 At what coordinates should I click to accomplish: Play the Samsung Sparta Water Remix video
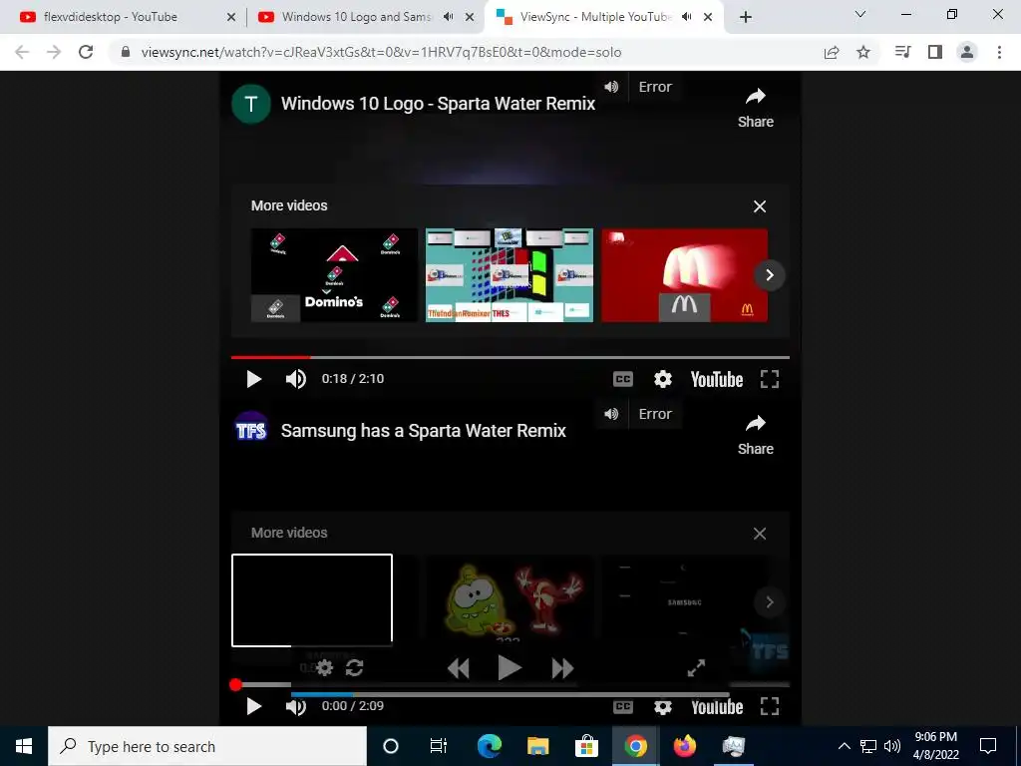(x=254, y=706)
